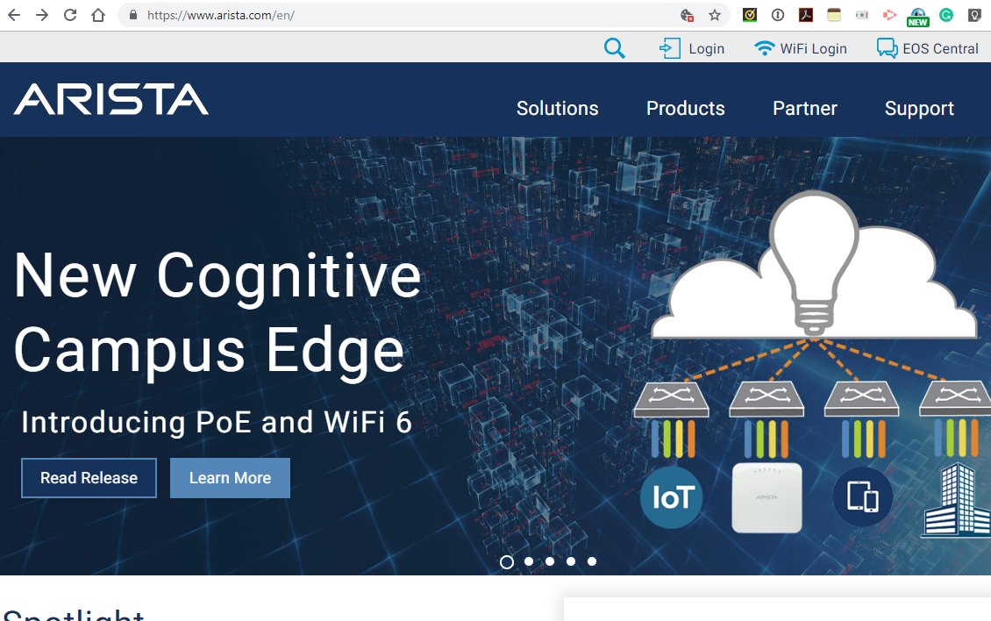View site info via the padlock icon

coord(132,15)
